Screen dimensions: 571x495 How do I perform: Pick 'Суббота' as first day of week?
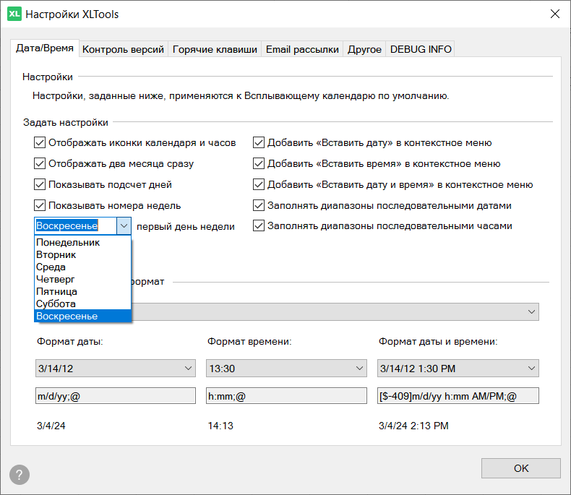coord(56,304)
